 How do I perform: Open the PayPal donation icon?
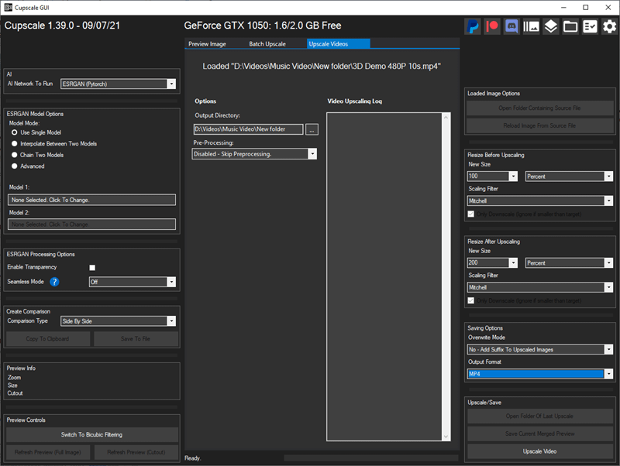tap(473, 26)
